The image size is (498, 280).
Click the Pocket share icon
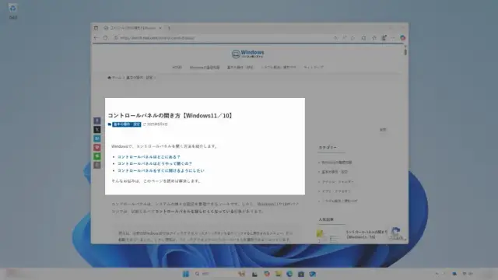click(x=96, y=147)
